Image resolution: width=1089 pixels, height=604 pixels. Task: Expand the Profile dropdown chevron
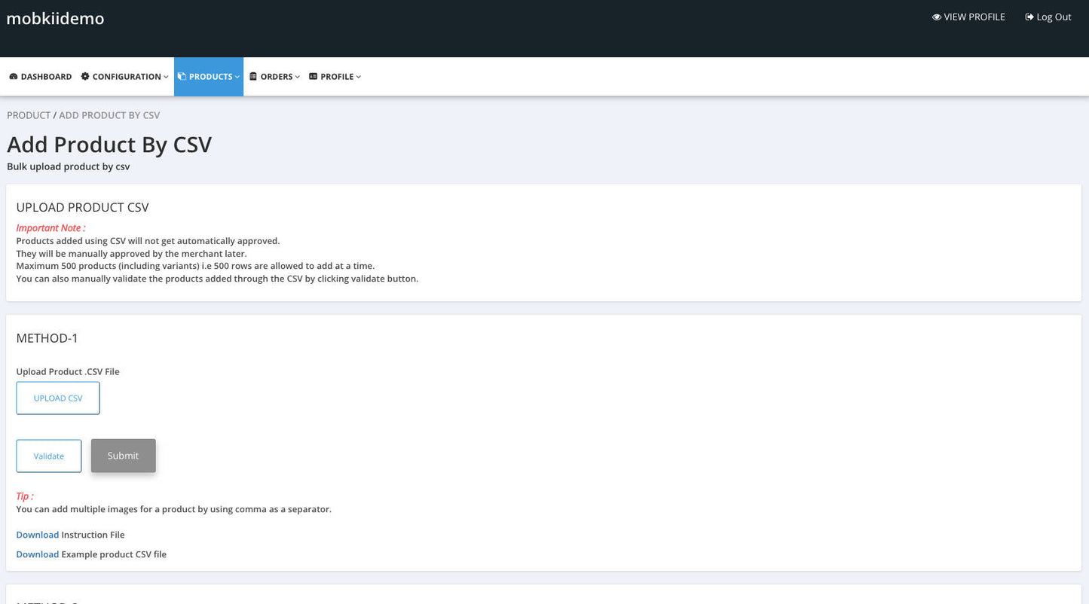[x=359, y=77]
